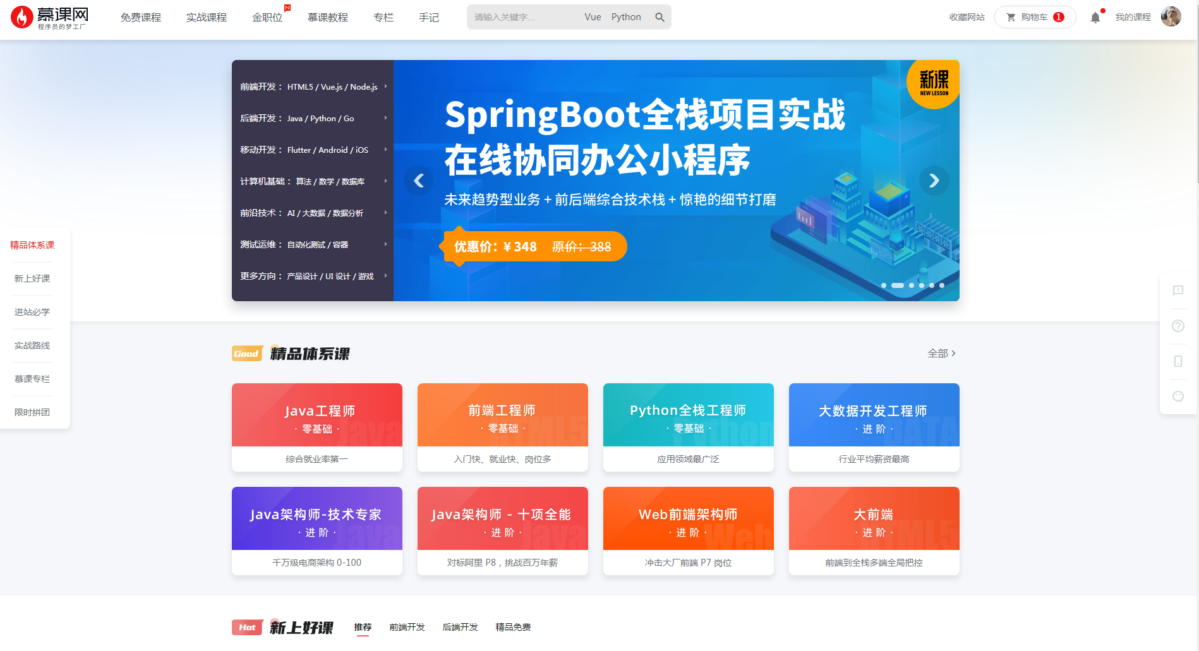Click the SpringBoot全栈项目实战 banner title
The height and width of the screenshot is (651, 1199).
645,115
